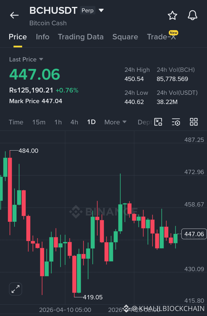Click the Perp contract badge
The height and width of the screenshot is (316, 207).
tap(88, 10)
